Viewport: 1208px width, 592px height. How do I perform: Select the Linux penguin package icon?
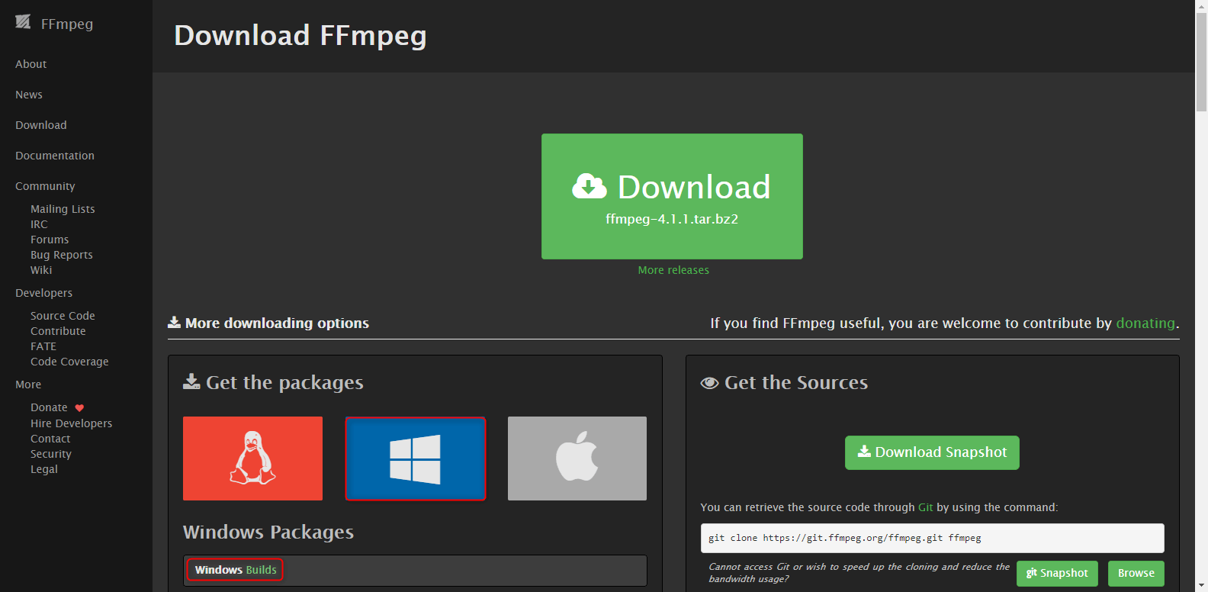click(252, 458)
